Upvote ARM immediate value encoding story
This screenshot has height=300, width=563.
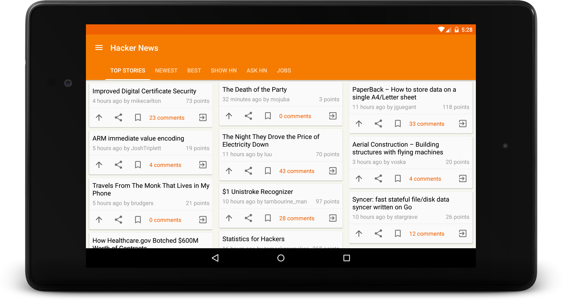pos(99,165)
